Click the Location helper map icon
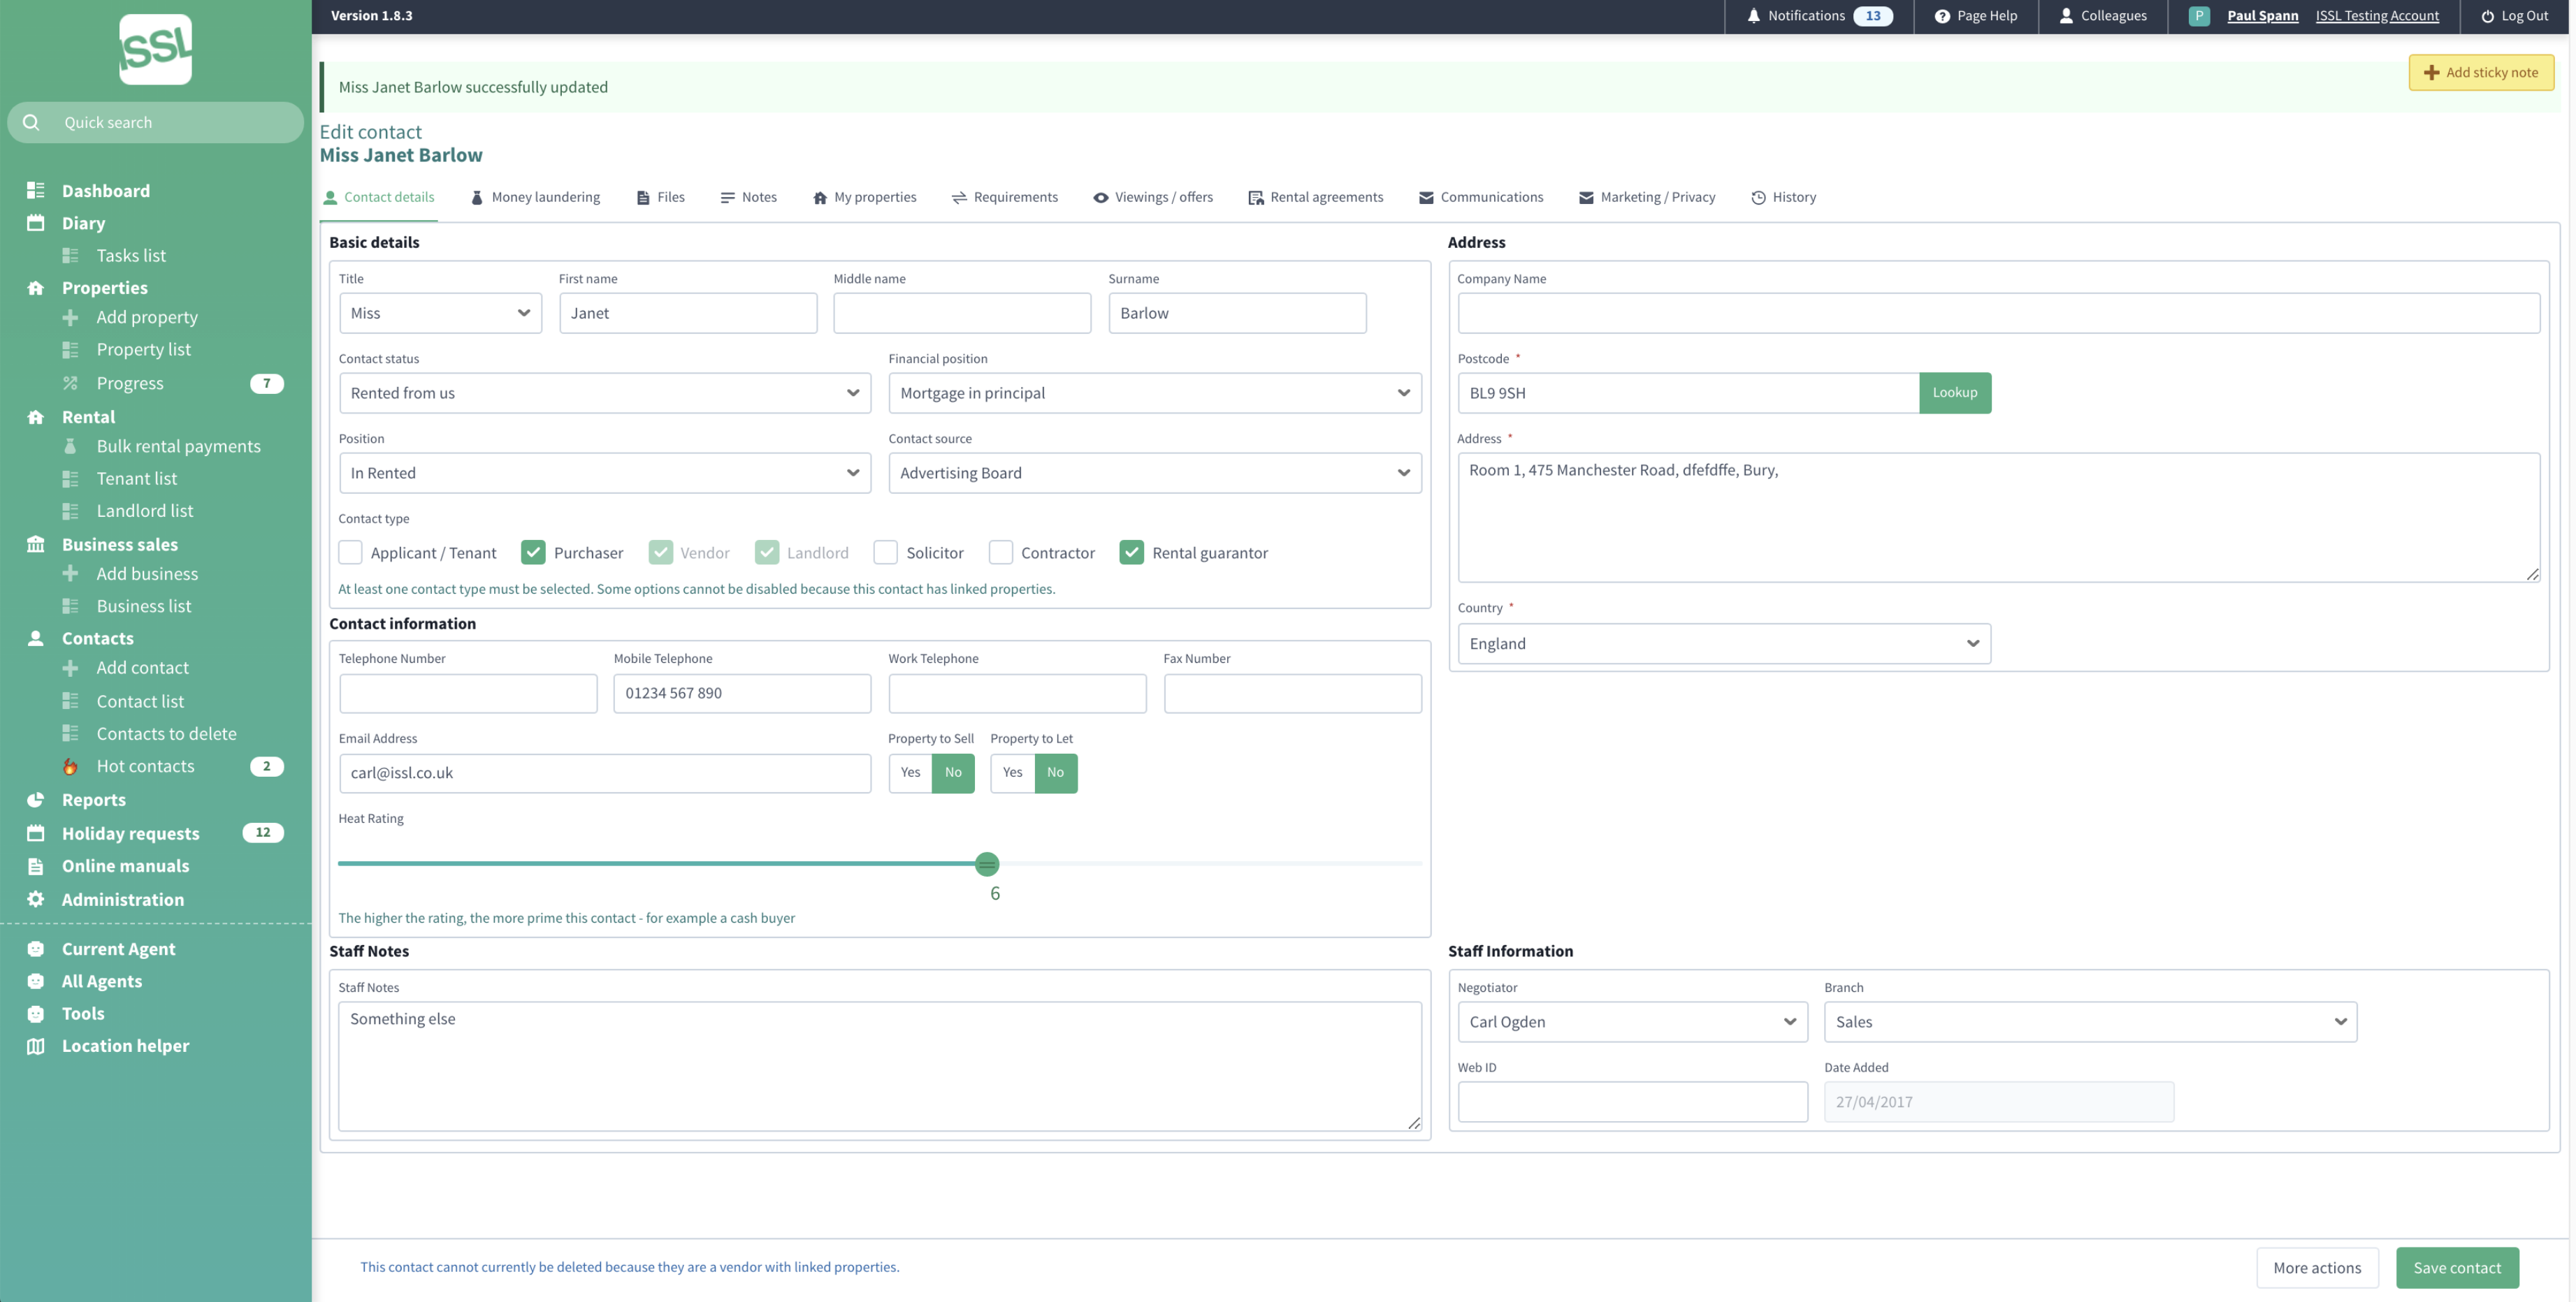The image size is (2576, 1302). click(x=36, y=1045)
